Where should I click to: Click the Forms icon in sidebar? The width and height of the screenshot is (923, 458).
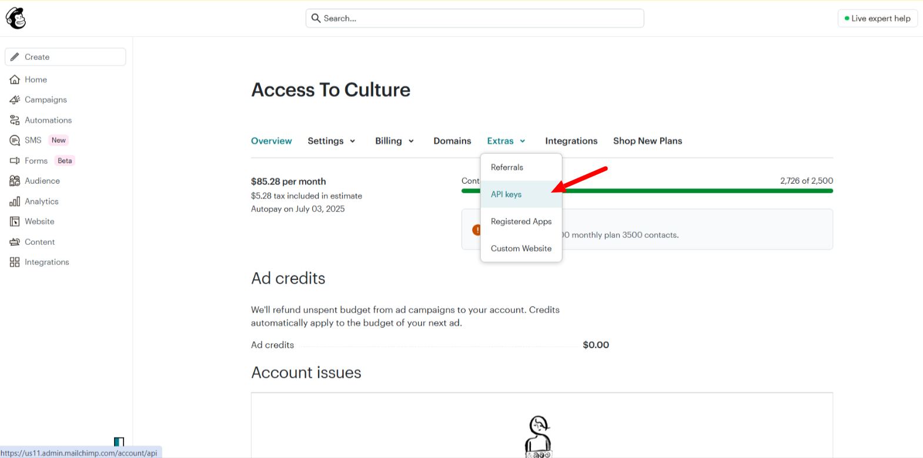(x=15, y=160)
